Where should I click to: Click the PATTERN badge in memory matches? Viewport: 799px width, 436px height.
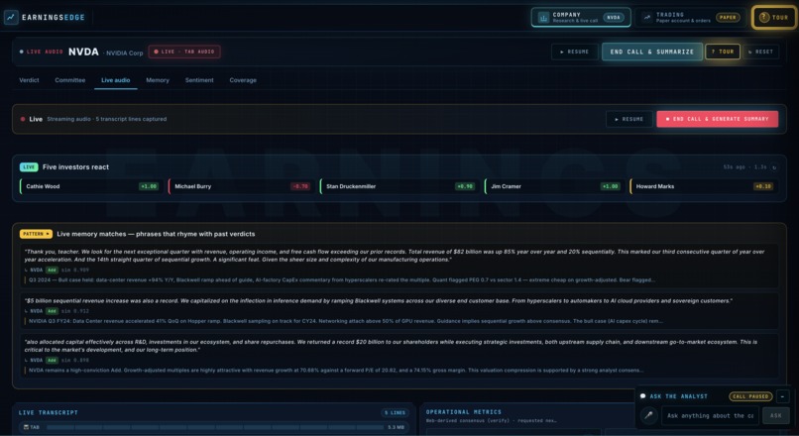pos(36,234)
